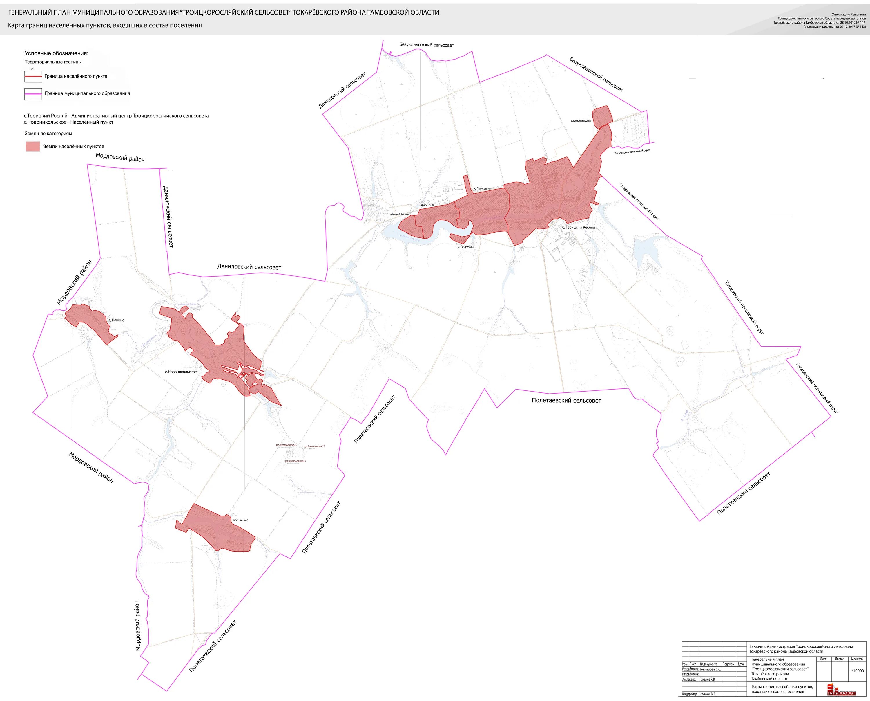Click the red Граница населённого пункта legend line
Image resolution: width=870 pixels, height=701 pixels.
pos(33,76)
